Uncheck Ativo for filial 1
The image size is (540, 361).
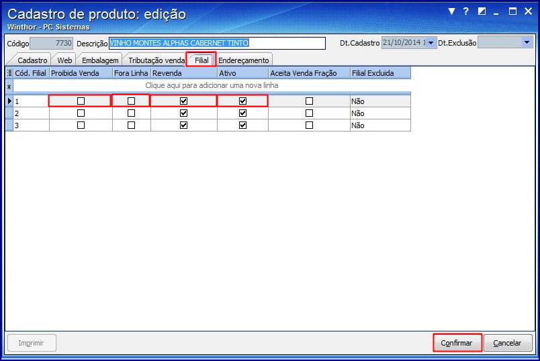[x=242, y=101]
